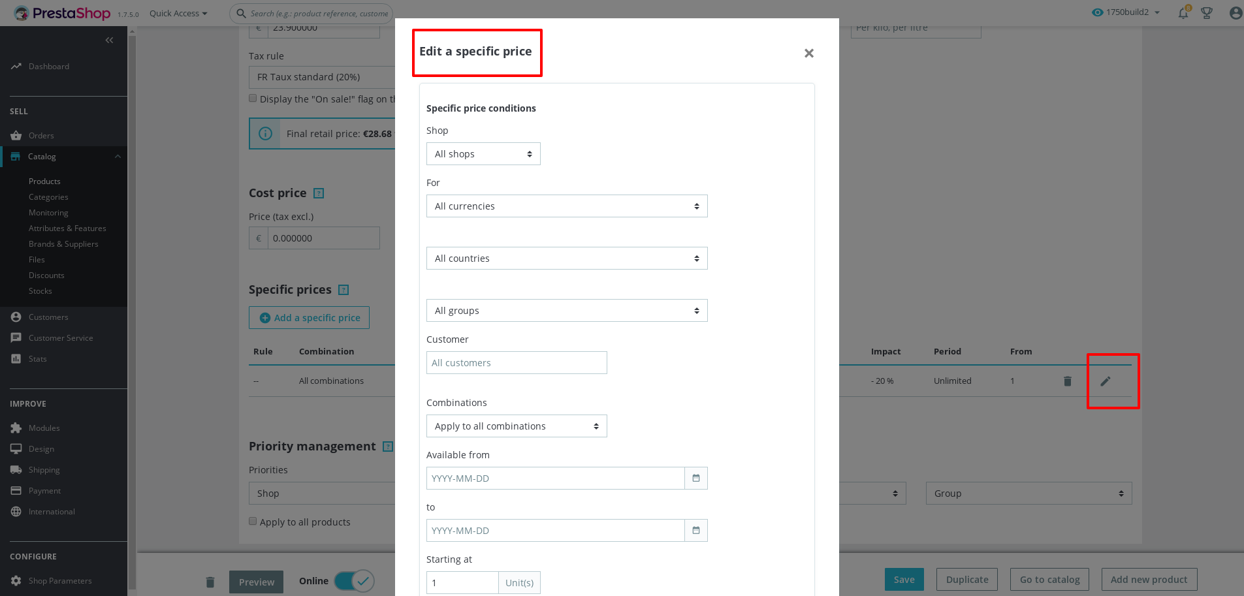
Task: Open the All currencies dropdown
Action: [566, 206]
